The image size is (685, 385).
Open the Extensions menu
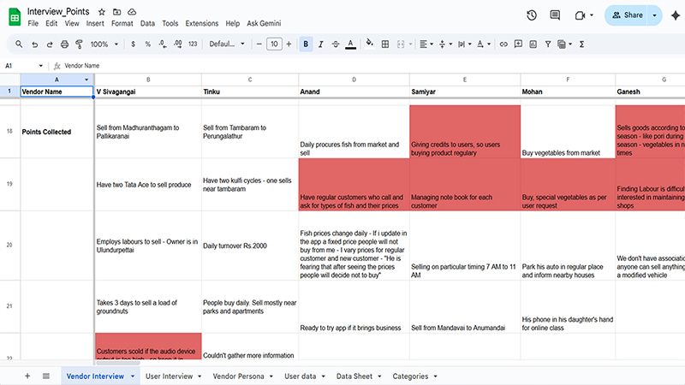point(201,24)
